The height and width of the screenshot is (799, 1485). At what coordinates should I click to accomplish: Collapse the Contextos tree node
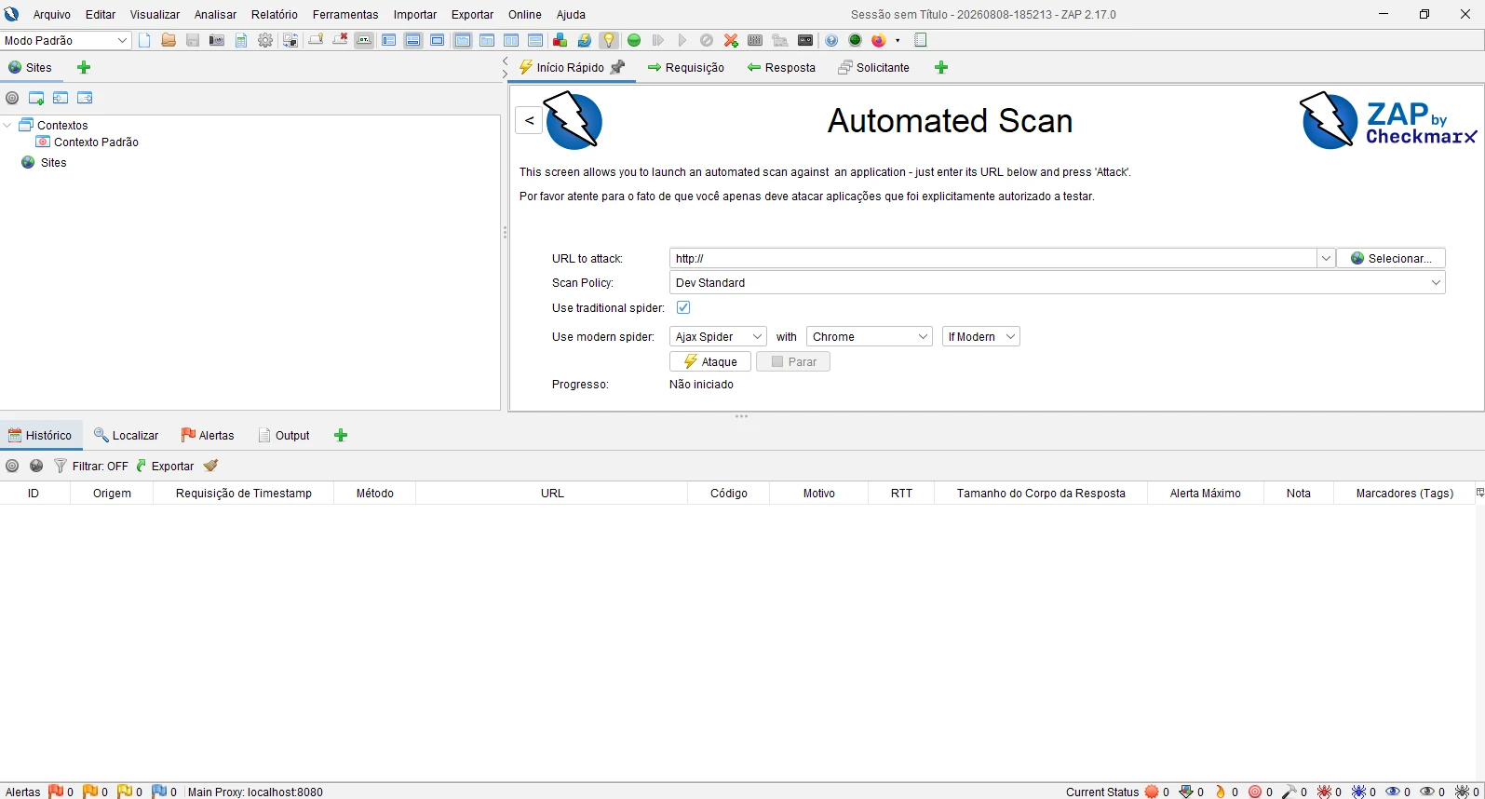[x=7, y=125]
